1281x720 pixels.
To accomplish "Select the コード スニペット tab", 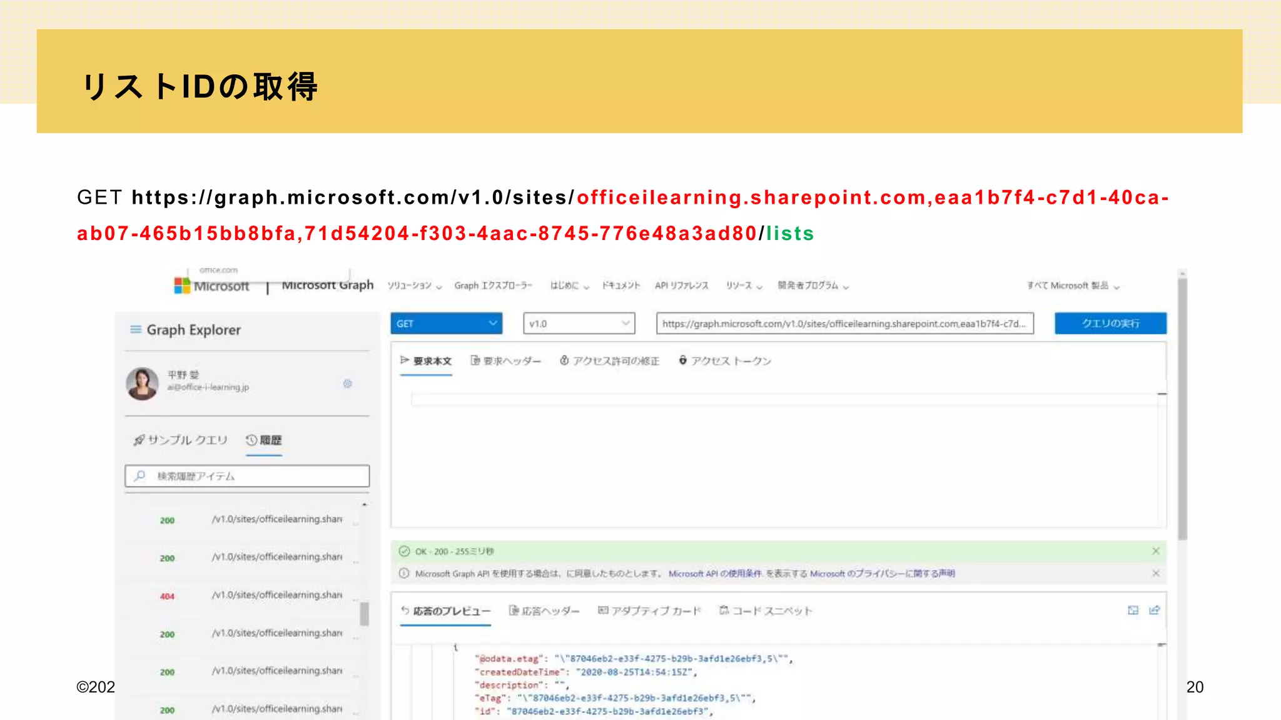I will [766, 611].
